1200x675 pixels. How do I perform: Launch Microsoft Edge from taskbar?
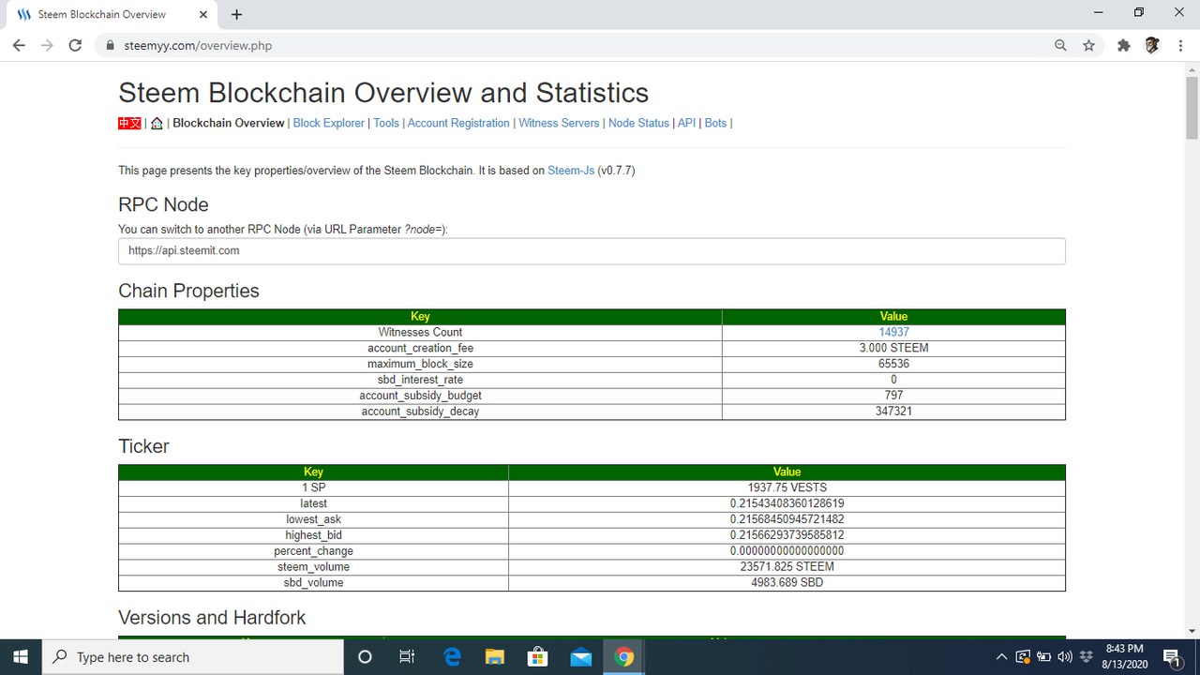click(x=452, y=656)
